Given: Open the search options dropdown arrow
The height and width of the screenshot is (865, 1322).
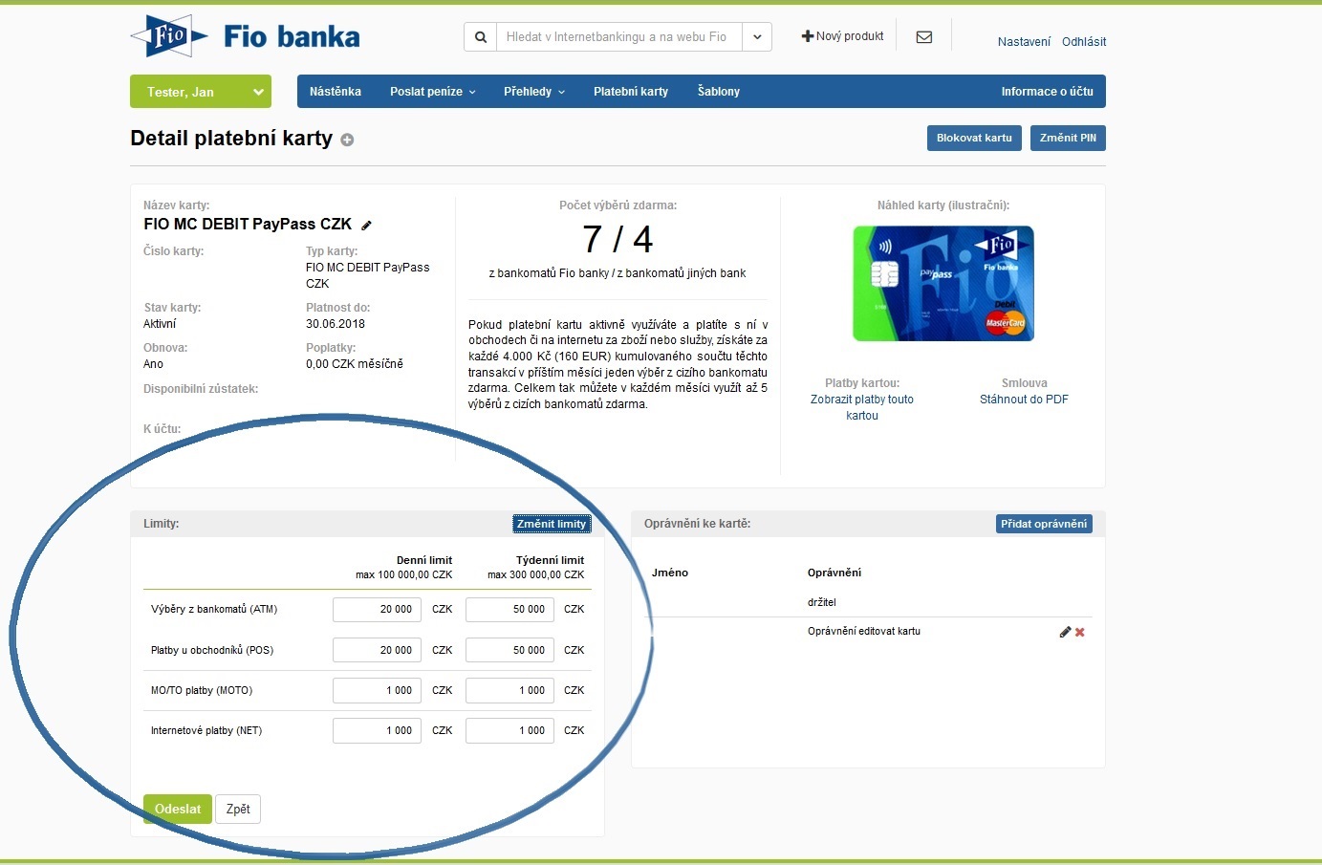Looking at the screenshot, I should pyautogui.click(x=756, y=37).
